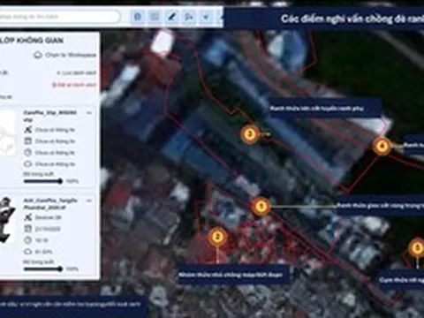This screenshot has height=318, width=424.
Task: Click the calendar icon in the upper layer card
Action: [x=27, y=141]
